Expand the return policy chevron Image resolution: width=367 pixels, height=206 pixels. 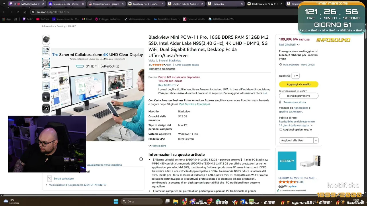[311, 125]
